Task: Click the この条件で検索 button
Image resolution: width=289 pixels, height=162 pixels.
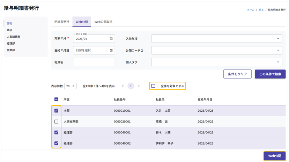Action: pyautogui.click(x=270, y=74)
